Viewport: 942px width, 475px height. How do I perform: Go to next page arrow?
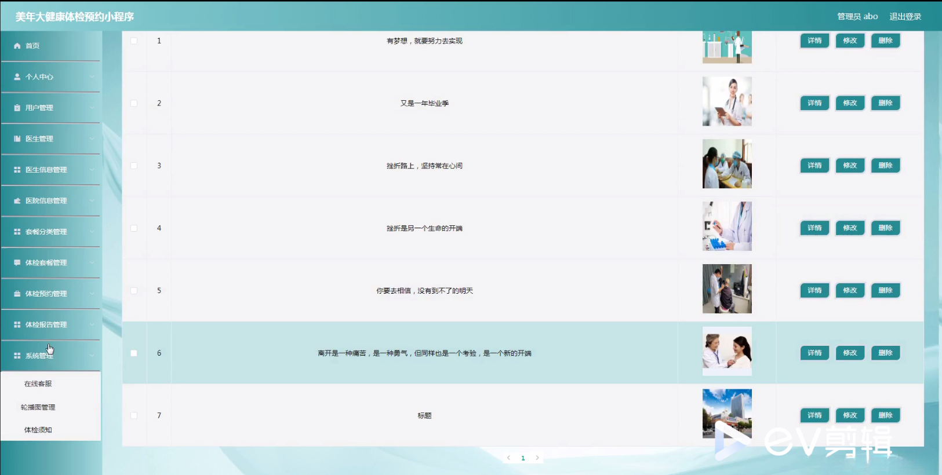[537, 458]
